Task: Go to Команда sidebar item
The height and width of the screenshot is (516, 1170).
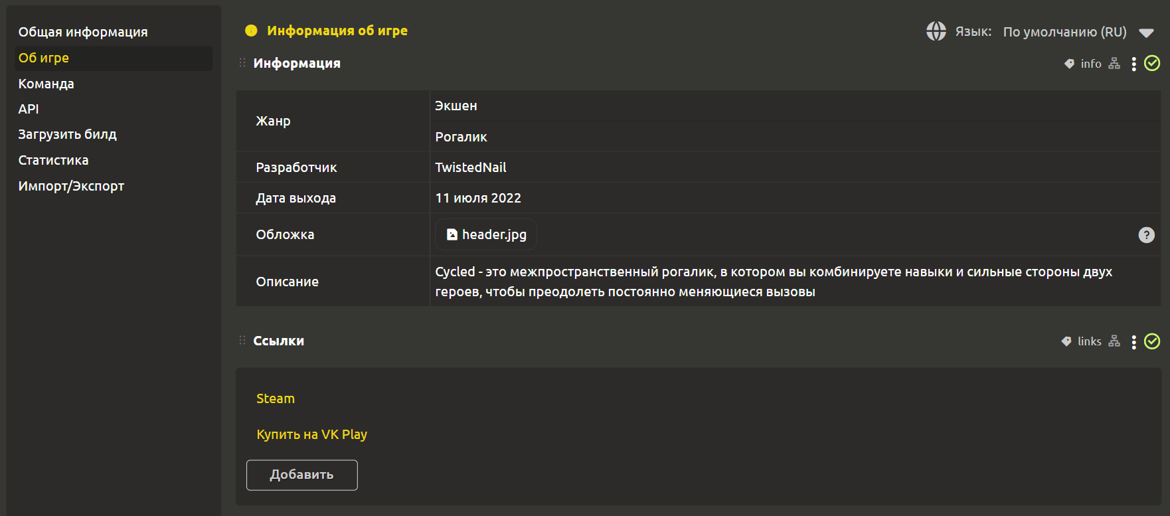Action: click(x=46, y=84)
